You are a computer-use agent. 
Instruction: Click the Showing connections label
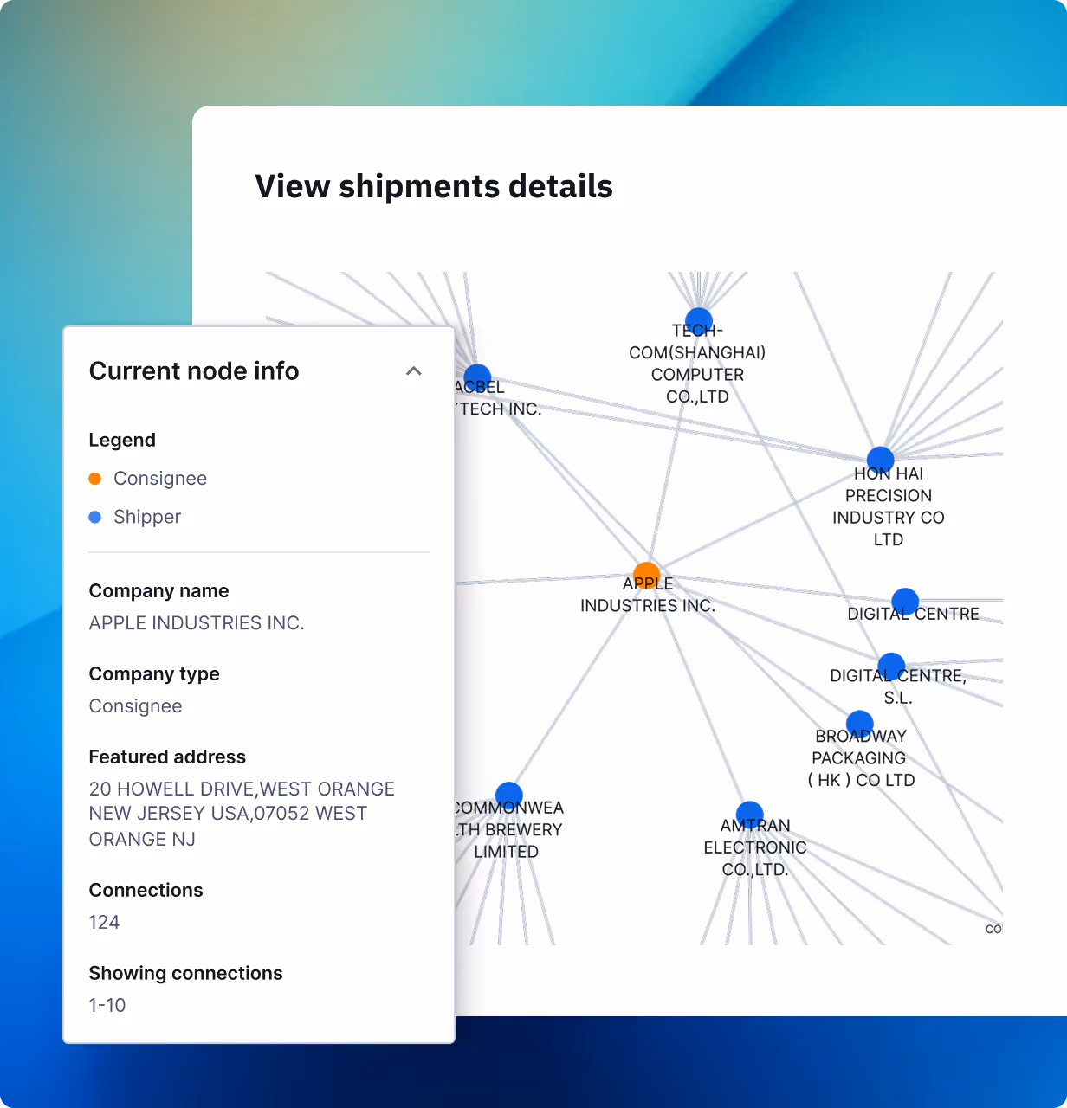pos(185,974)
